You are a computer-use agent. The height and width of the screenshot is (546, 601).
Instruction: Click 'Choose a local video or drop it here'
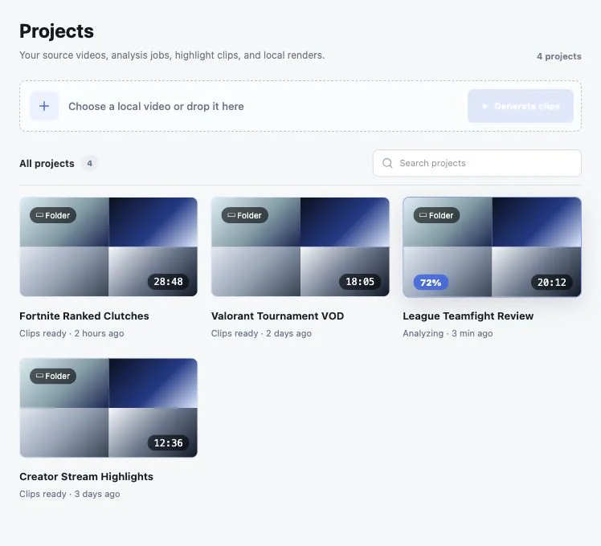coord(156,107)
